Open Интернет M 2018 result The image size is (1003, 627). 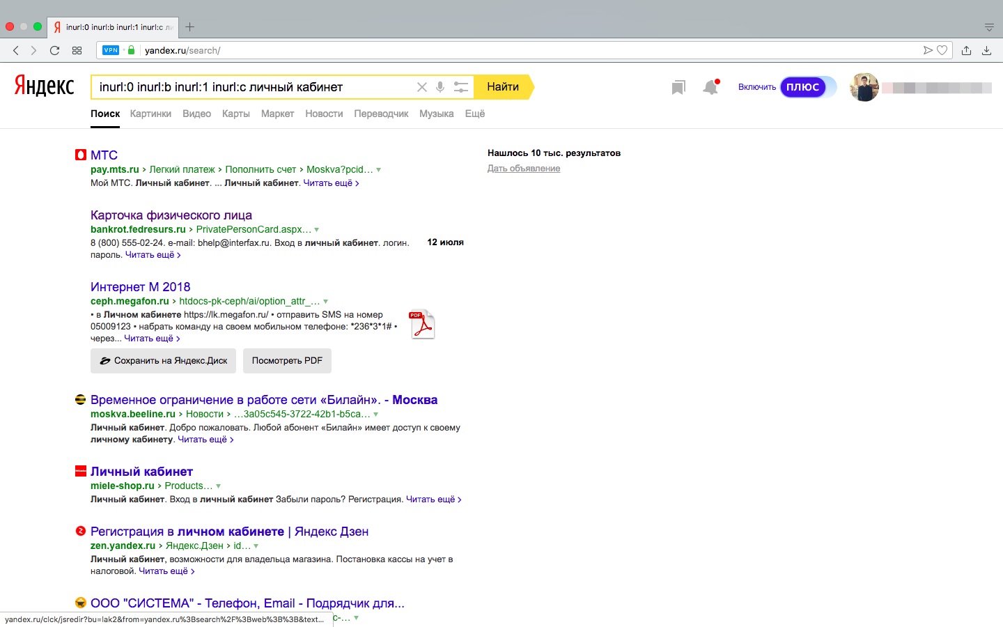point(140,287)
